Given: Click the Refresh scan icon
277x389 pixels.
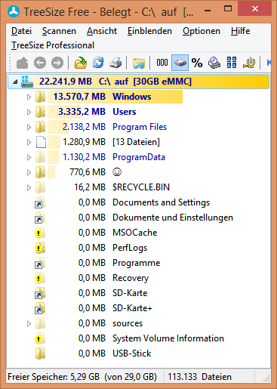Looking at the screenshot, I should (x=98, y=63).
